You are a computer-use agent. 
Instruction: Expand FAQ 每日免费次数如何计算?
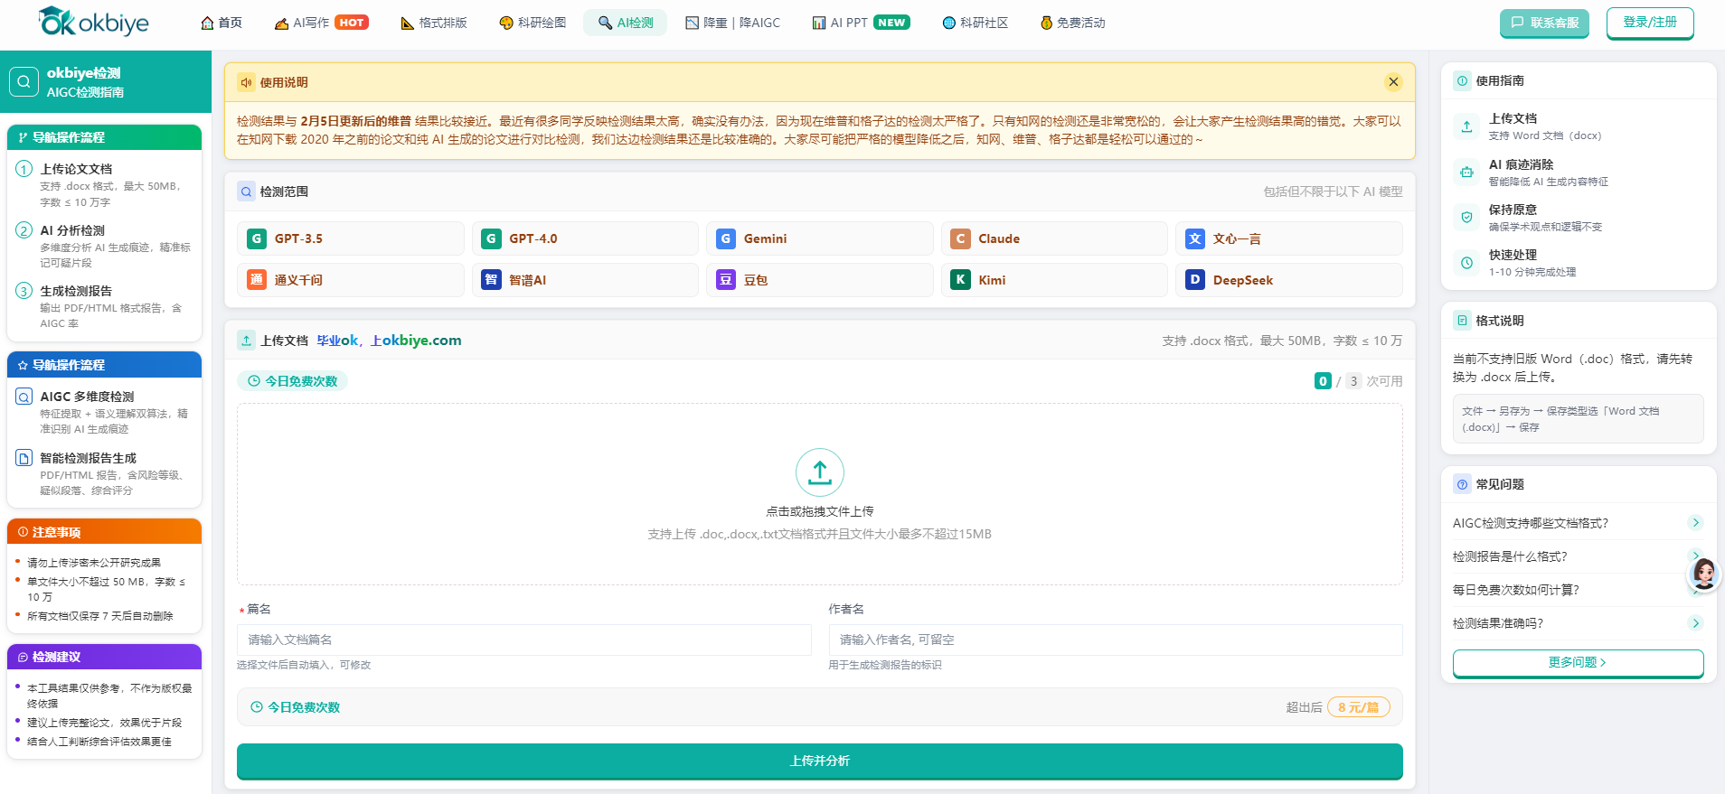(1578, 590)
